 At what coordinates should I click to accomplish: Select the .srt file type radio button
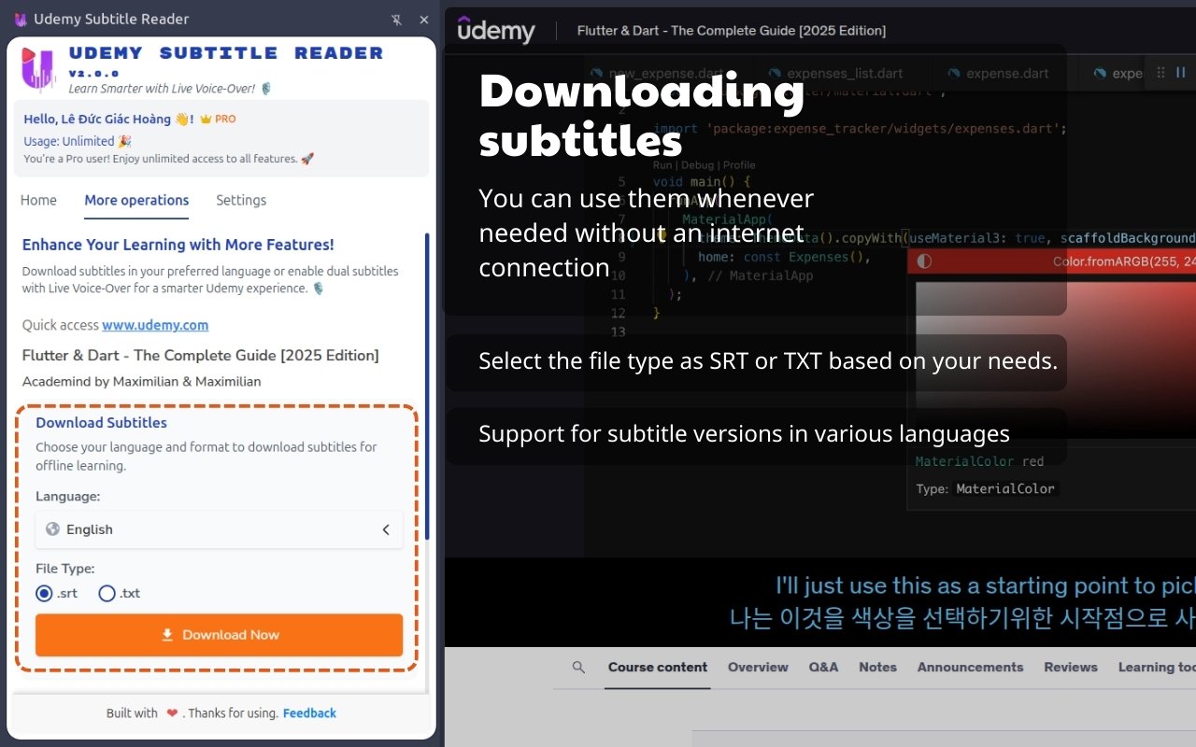pyautogui.click(x=44, y=593)
